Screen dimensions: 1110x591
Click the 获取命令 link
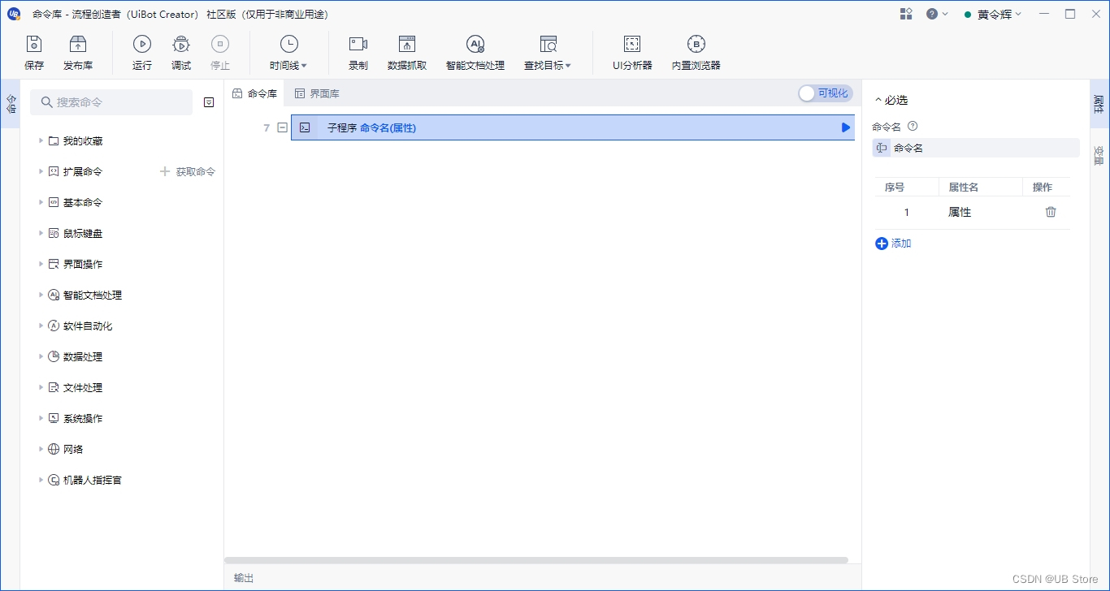click(x=188, y=172)
